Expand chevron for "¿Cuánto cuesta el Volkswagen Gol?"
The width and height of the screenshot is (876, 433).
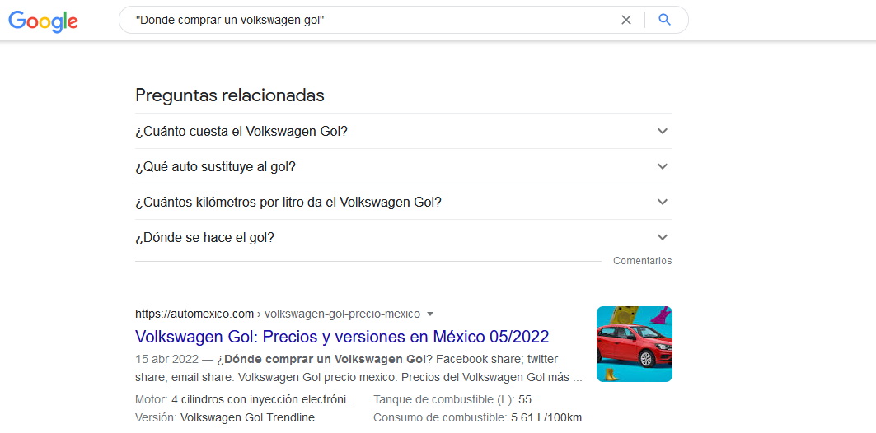663,131
